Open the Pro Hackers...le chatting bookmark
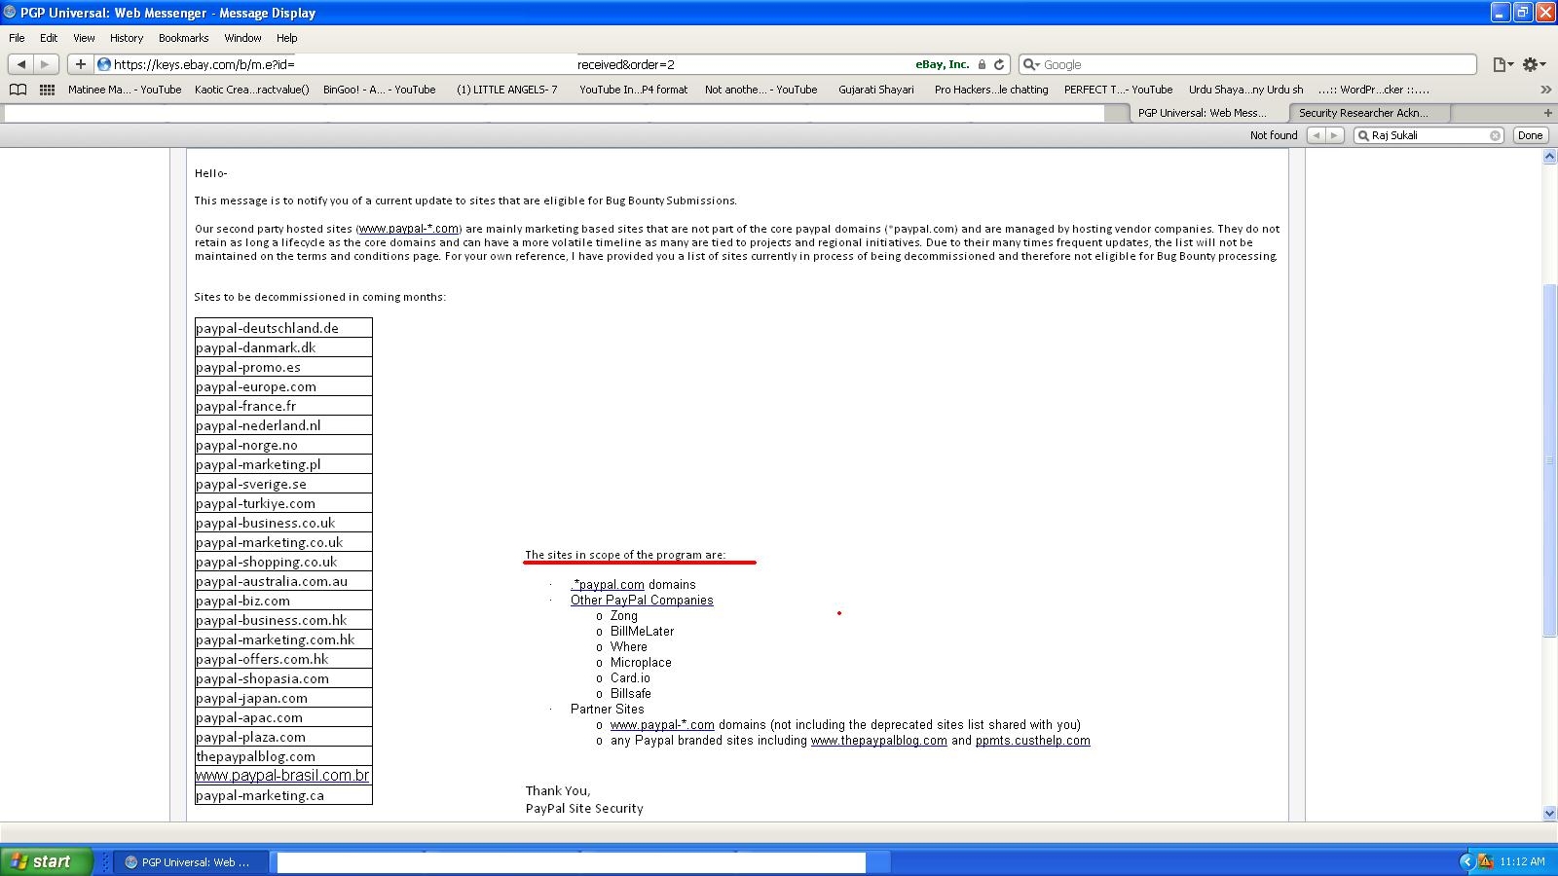The height and width of the screenshot is (876, 1558). coord(991,90)
